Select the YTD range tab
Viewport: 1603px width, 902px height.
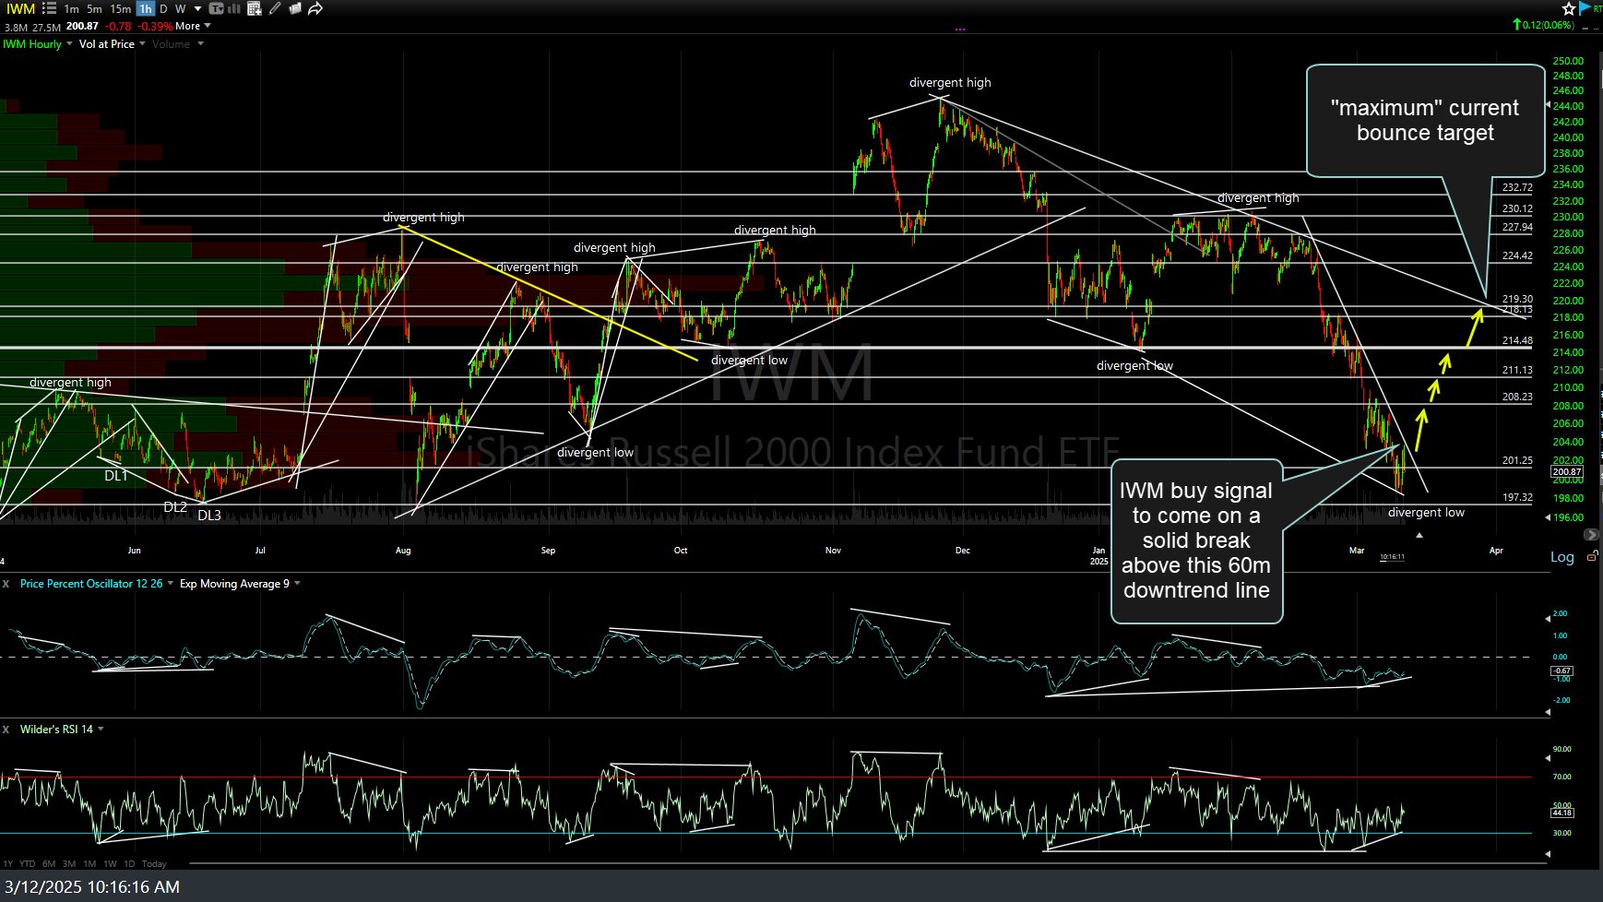click(28, 864)
